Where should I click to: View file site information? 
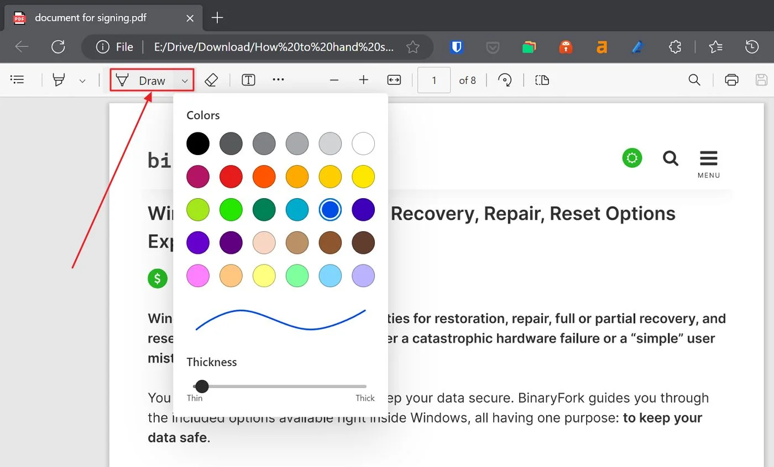[x=114, y=47]
